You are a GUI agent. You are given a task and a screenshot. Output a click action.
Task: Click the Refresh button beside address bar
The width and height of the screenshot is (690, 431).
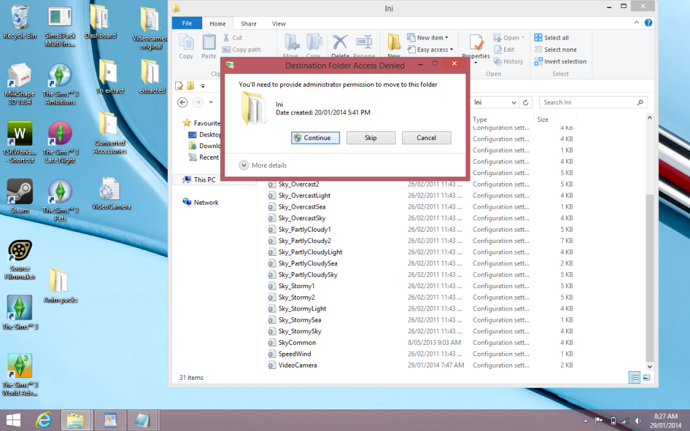[x=526, y=102]
